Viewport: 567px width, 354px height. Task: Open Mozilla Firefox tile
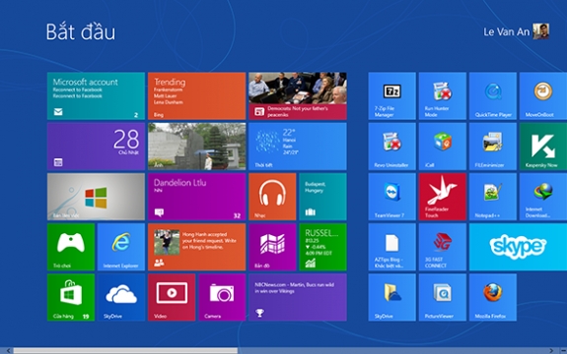(493, 297)
